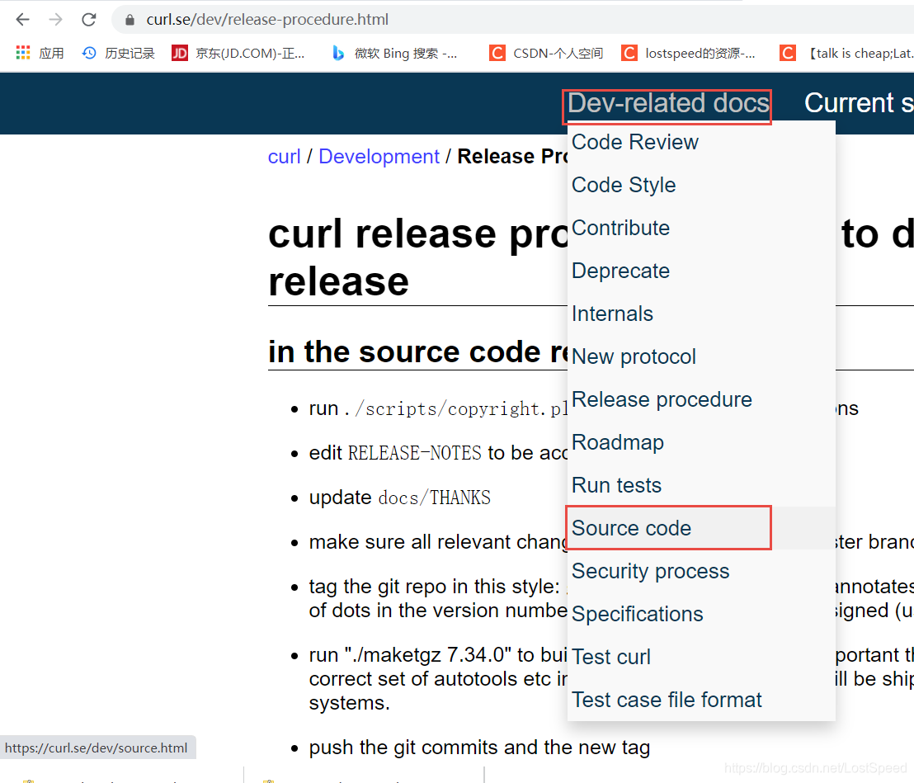
Task: Open the 历史记录 history bookmark
Action: 118,53
